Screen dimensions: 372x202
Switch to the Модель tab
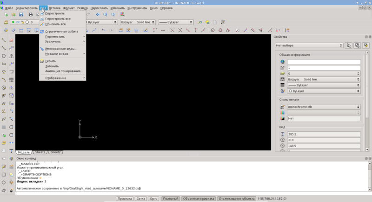(x=24, y=152)
